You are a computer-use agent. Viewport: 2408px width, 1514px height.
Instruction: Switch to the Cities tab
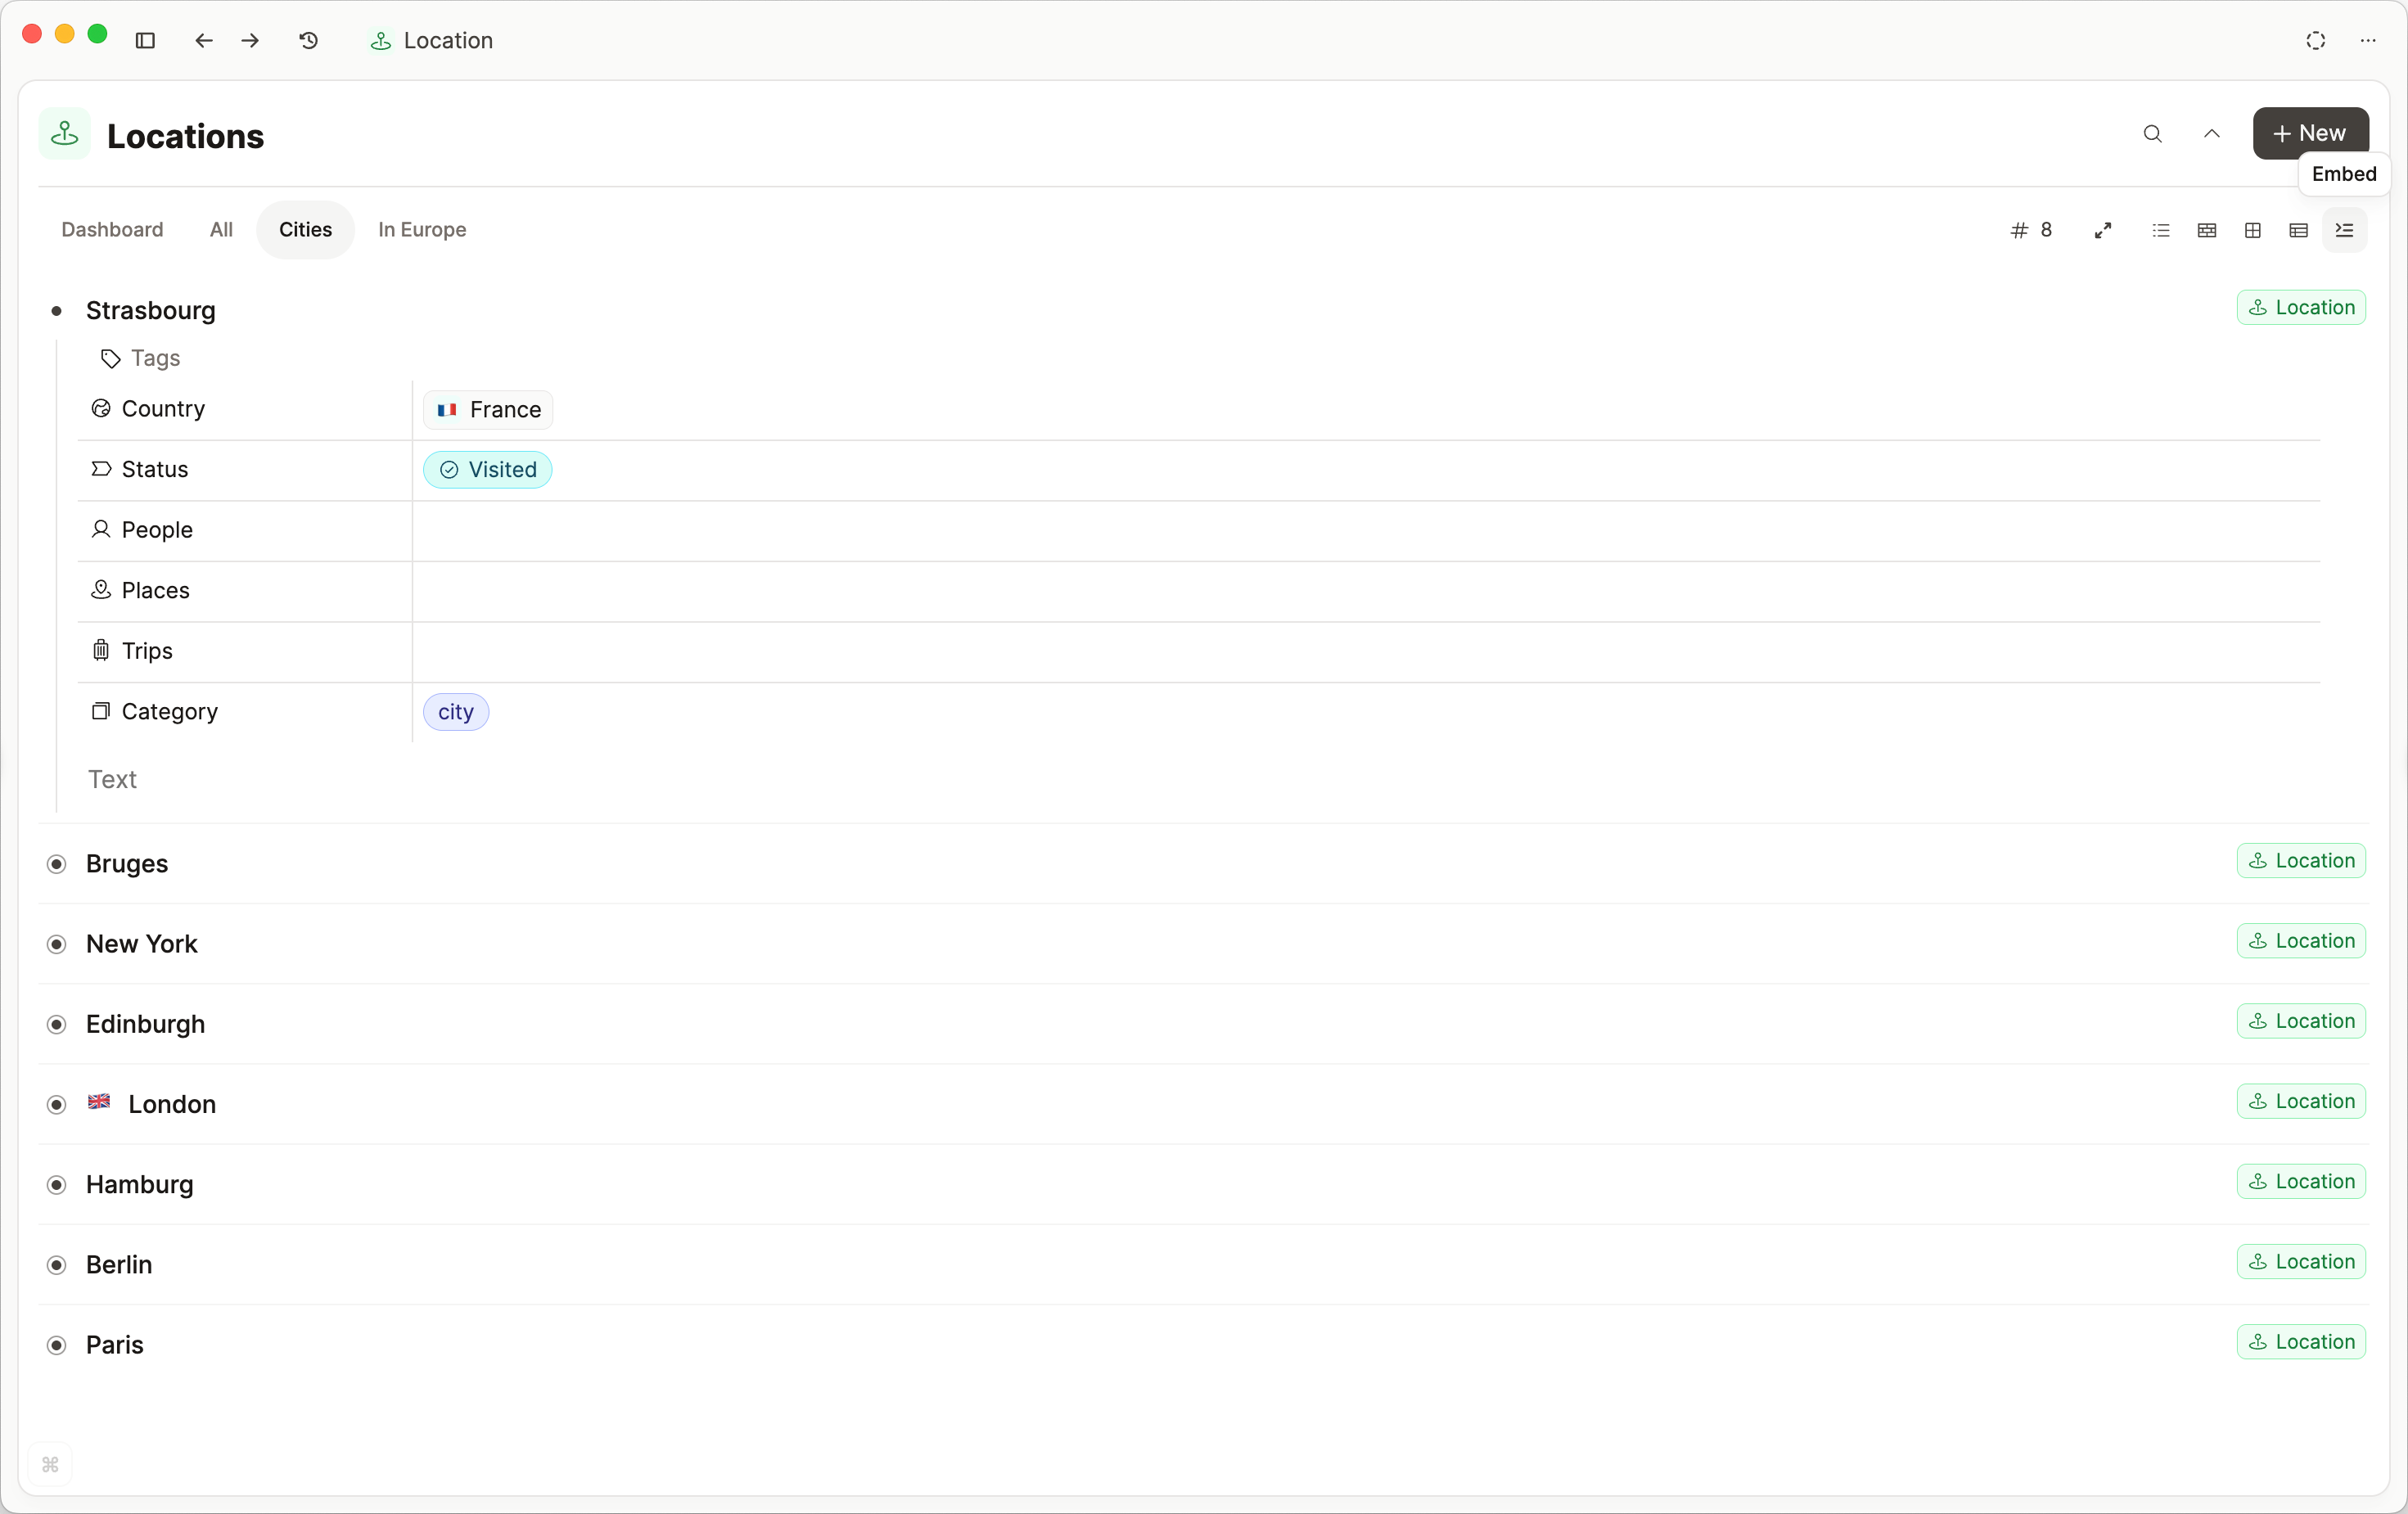(305, 229)
